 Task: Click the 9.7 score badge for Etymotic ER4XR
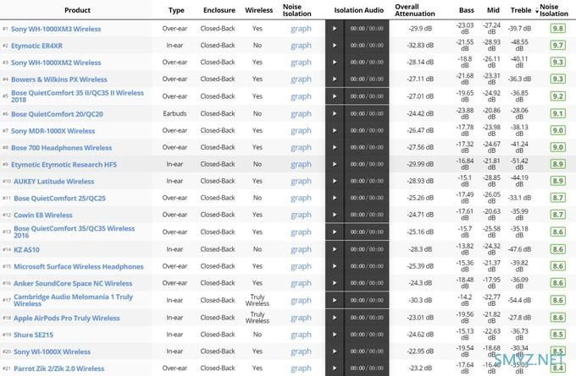coord(557,46)
